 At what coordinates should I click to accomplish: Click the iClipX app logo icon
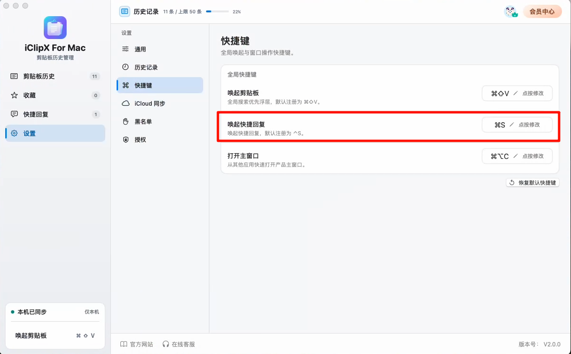55,28
